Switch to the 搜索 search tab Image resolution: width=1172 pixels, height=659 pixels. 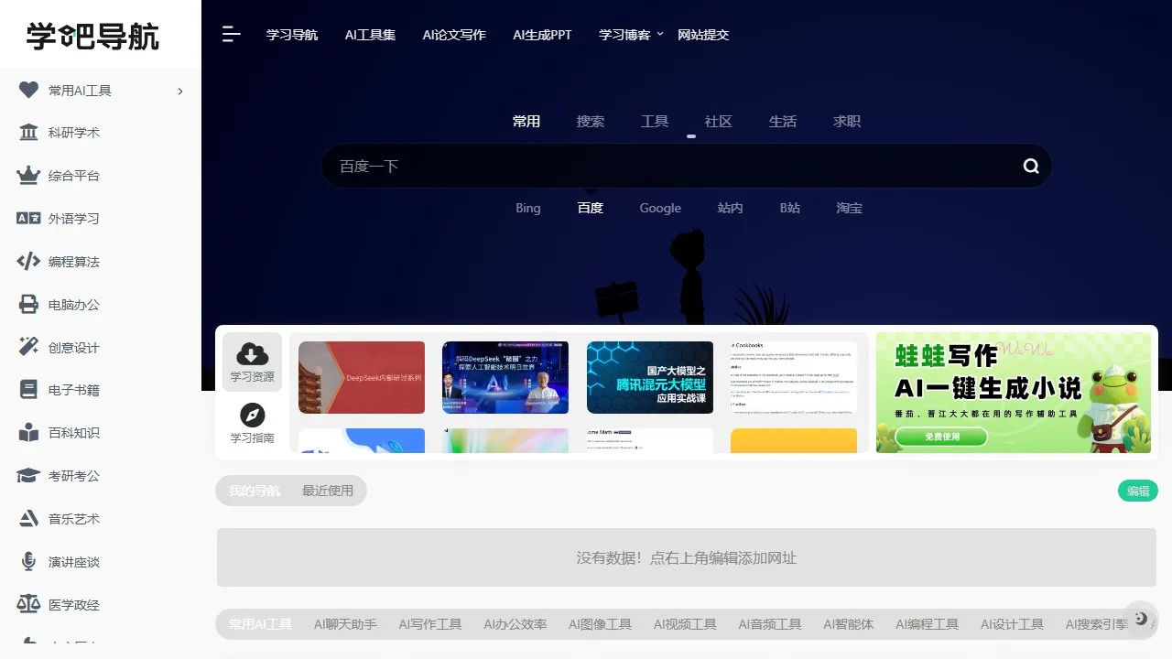pyautogui.click(x=591, y=121)
